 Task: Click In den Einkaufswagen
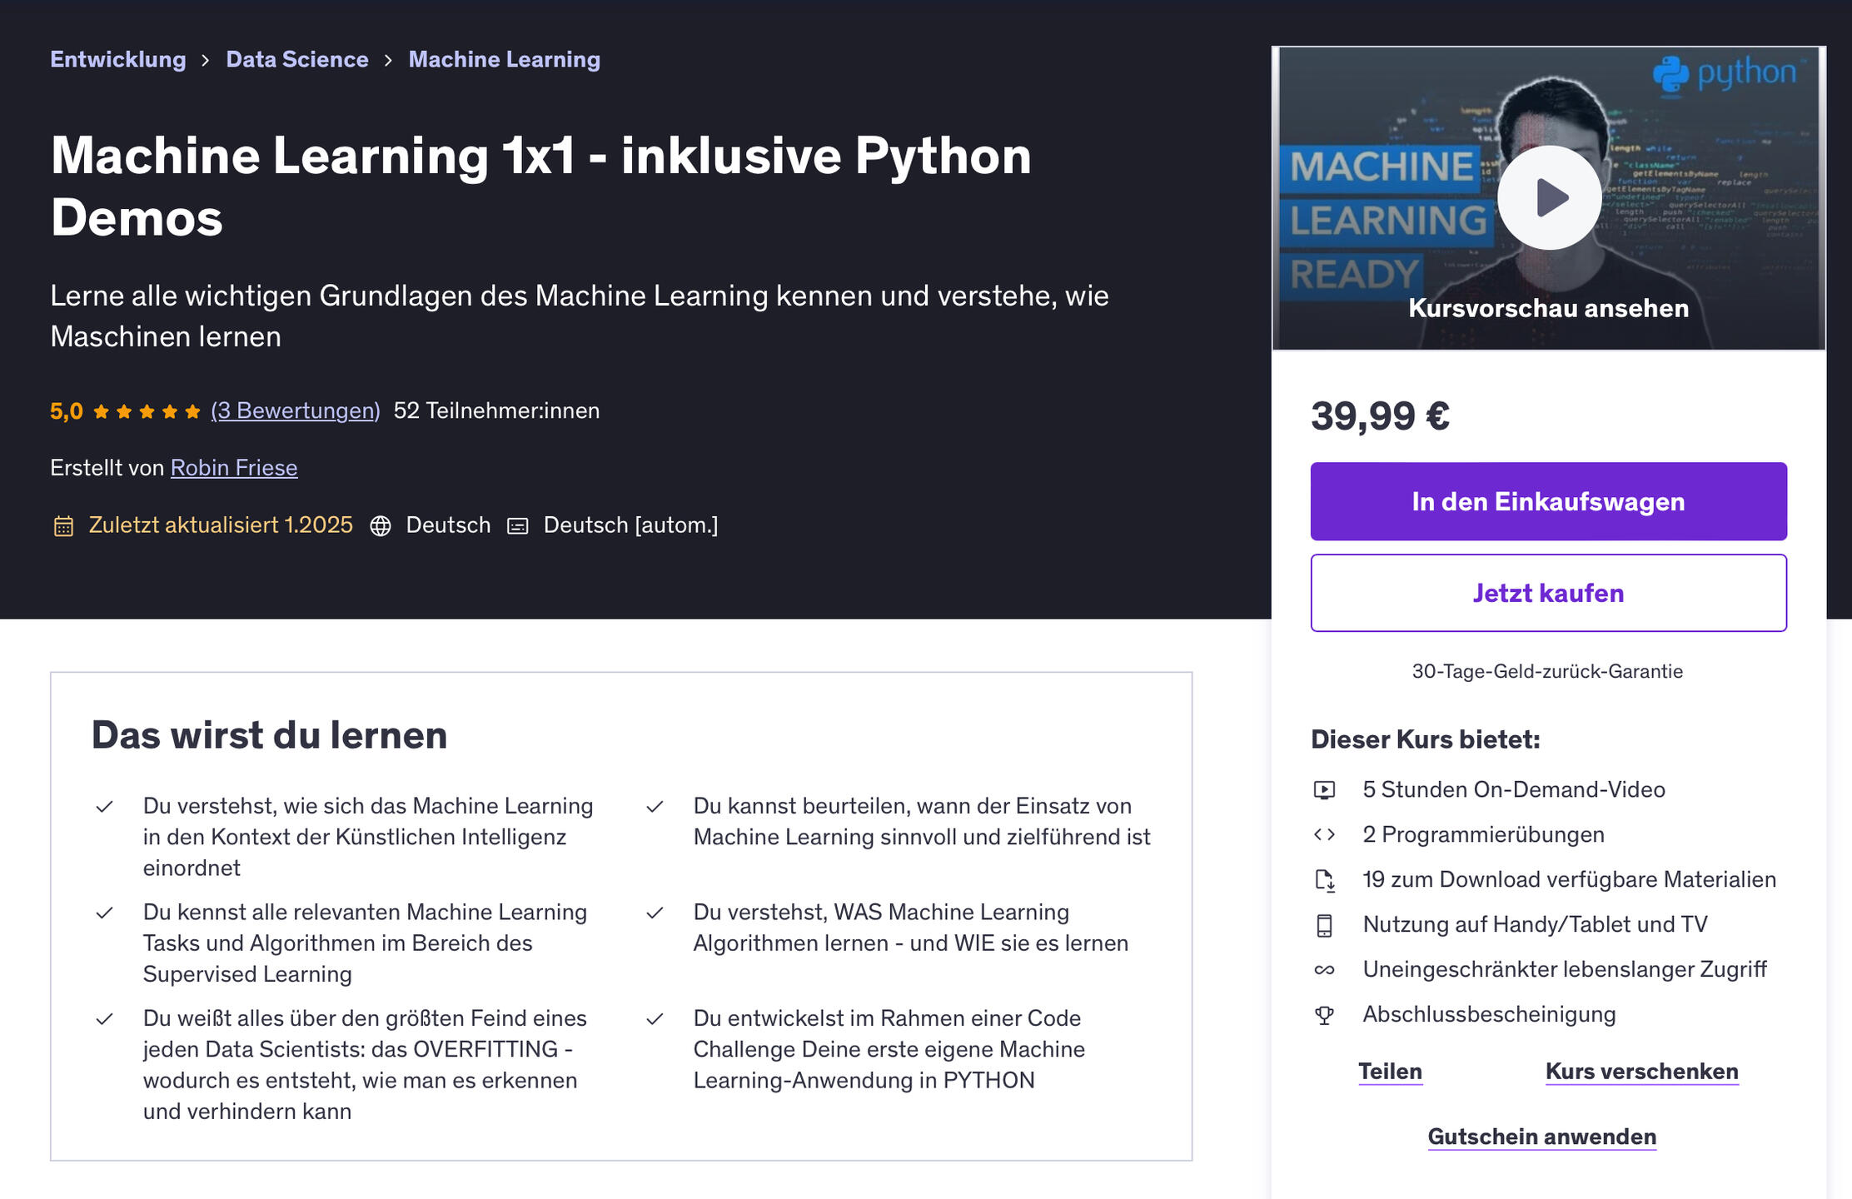[x=1547, y=500]
